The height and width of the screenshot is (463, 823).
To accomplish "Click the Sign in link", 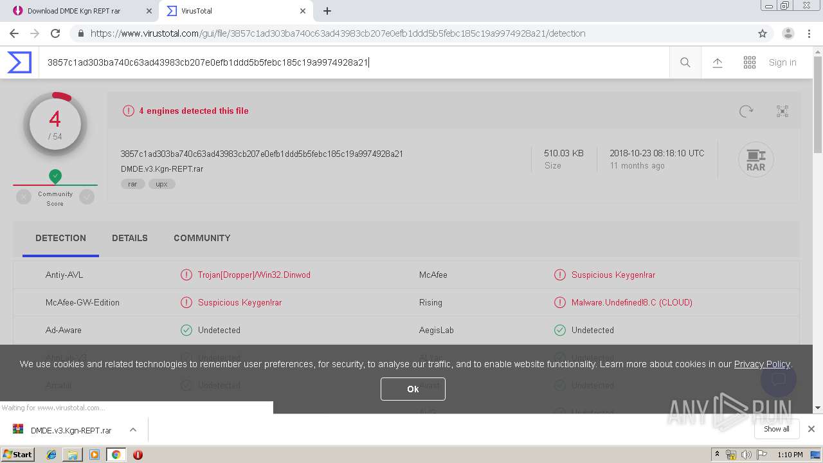I will tap(782, 62).
